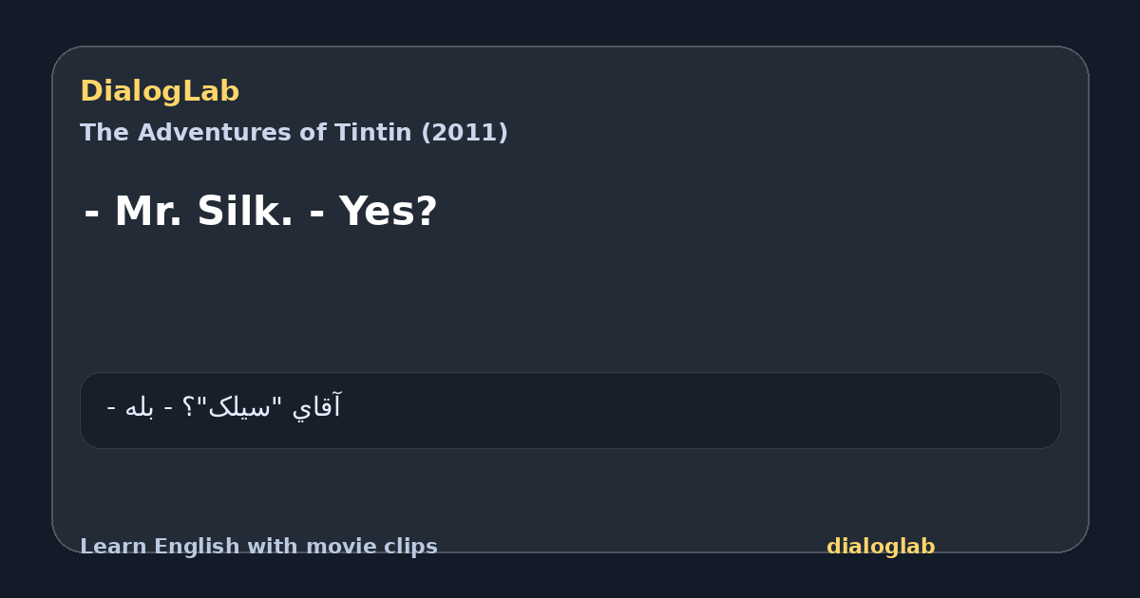Screen dimensions: 1140x598
Task: Open The Adventures of Tintin (2011) title
Action: 294,133
